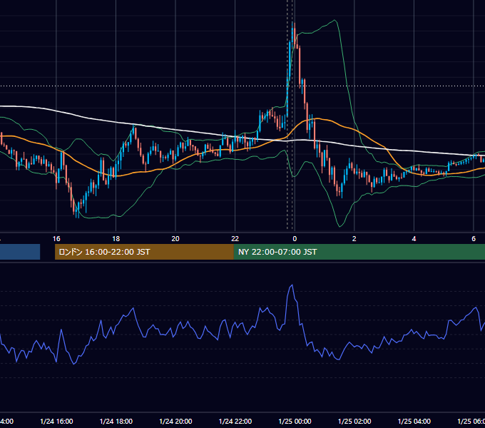Click the 1/24 18:00 time label
Image resolution: width=485 pixels, height=428 pixels.
pos(116,421)
